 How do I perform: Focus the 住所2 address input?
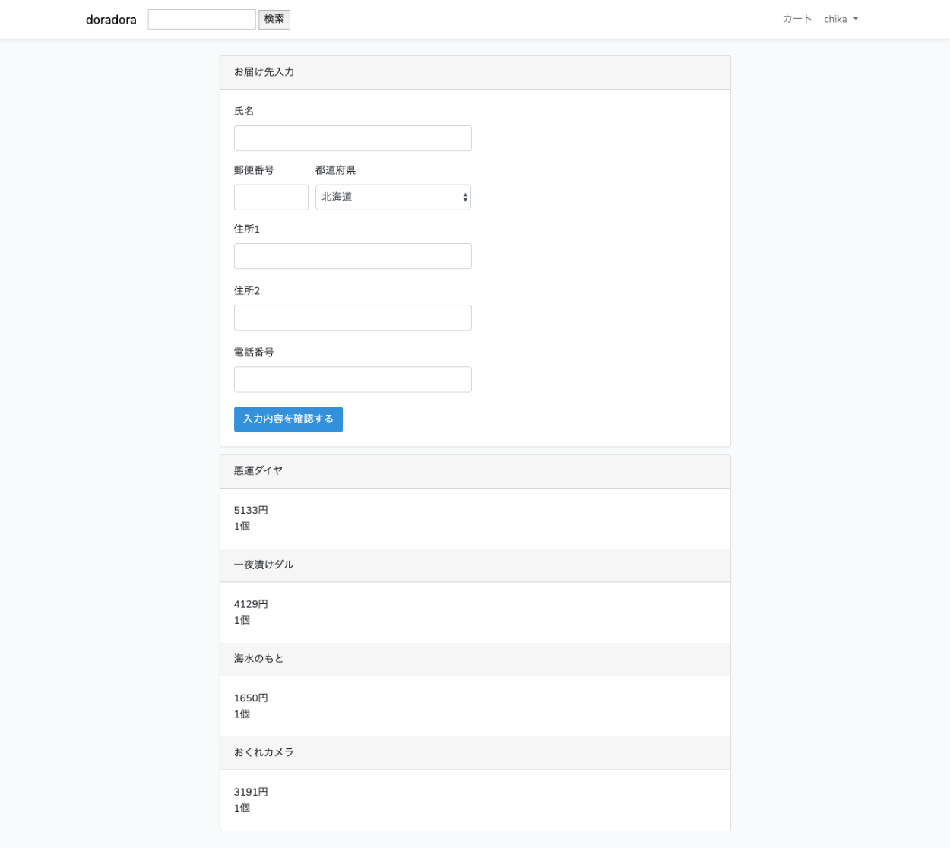[x=353, y=318]
